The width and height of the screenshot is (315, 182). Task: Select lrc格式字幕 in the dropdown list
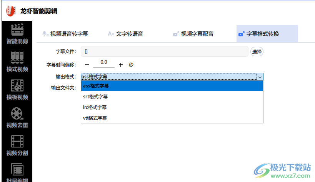coord(172,107)
